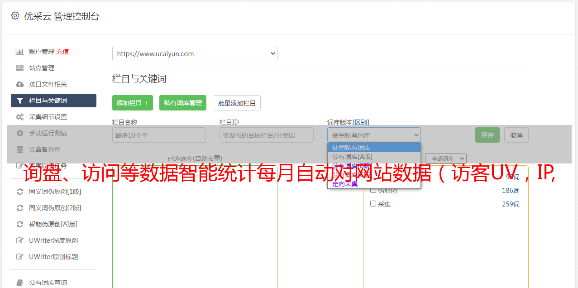Click the green 添加栏目 + button
Viewport: 578px width, 288px height.
click(x=133, y=103)
